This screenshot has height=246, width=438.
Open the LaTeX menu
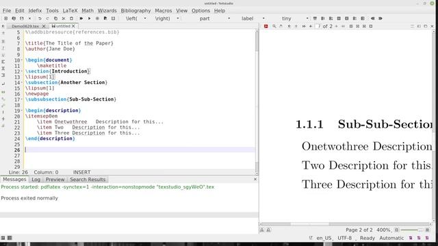coord(70,11)
